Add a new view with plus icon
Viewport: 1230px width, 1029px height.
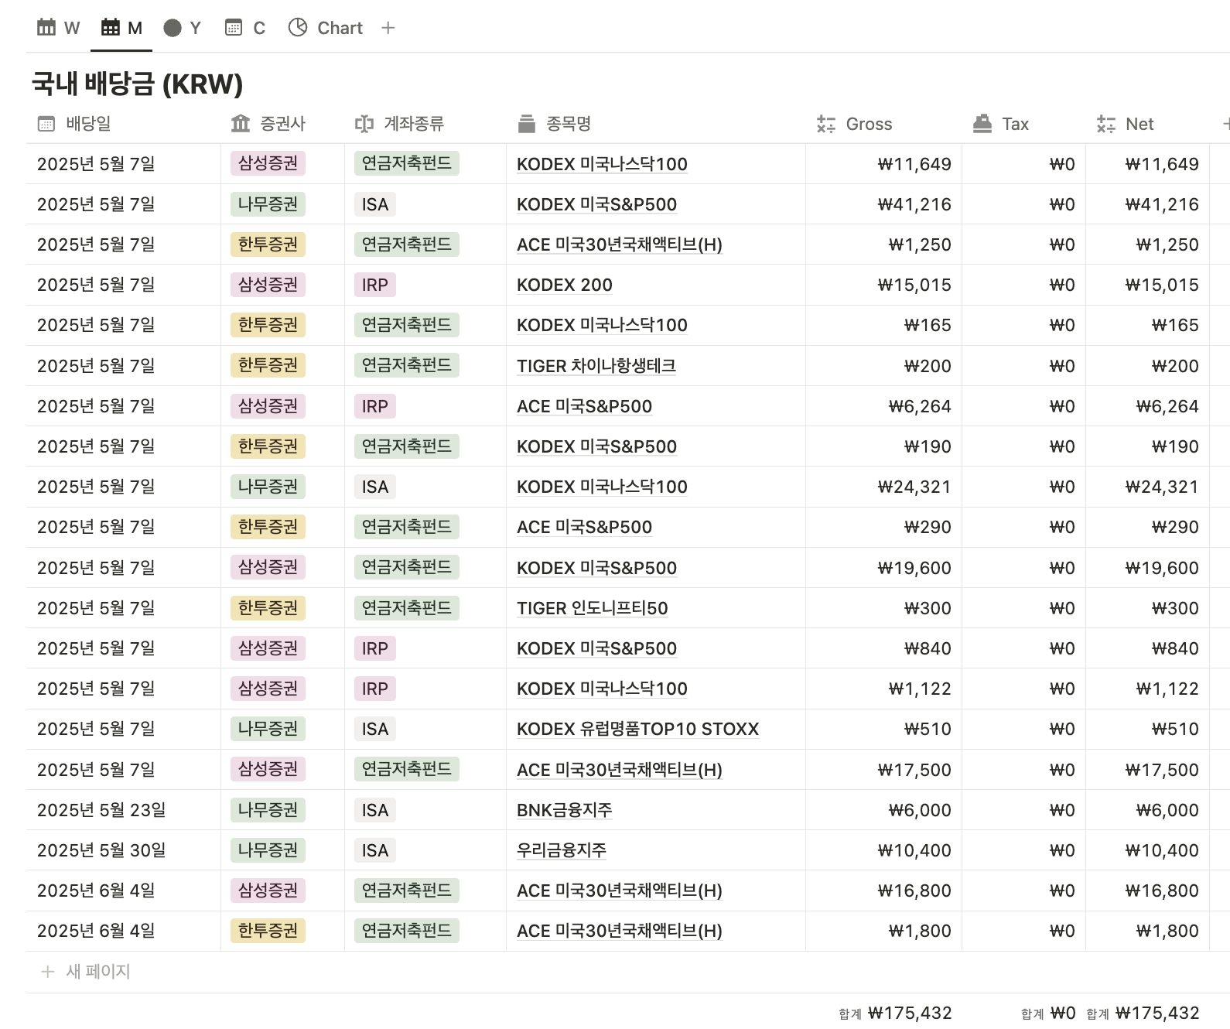tap(388, 28)
